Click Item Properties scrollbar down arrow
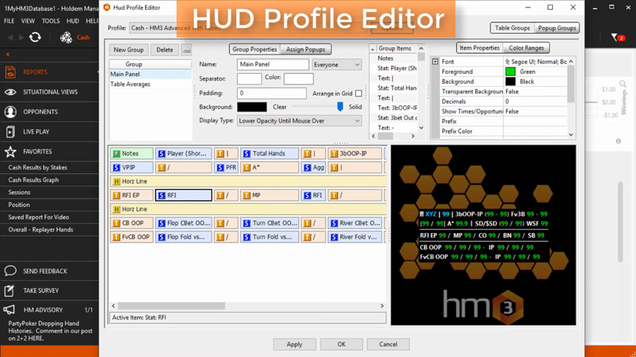 (x=571, y=134)
